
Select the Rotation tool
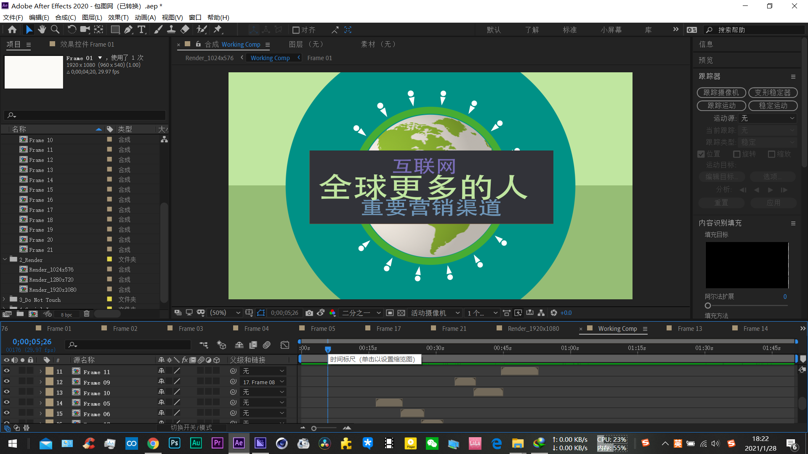72,29
